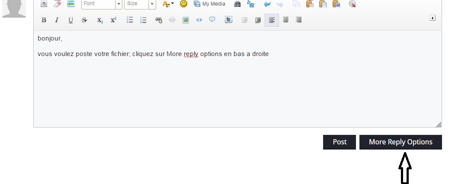Increase the indent level
The width and height of the screenshot is (455, 184).
[258, 20]
